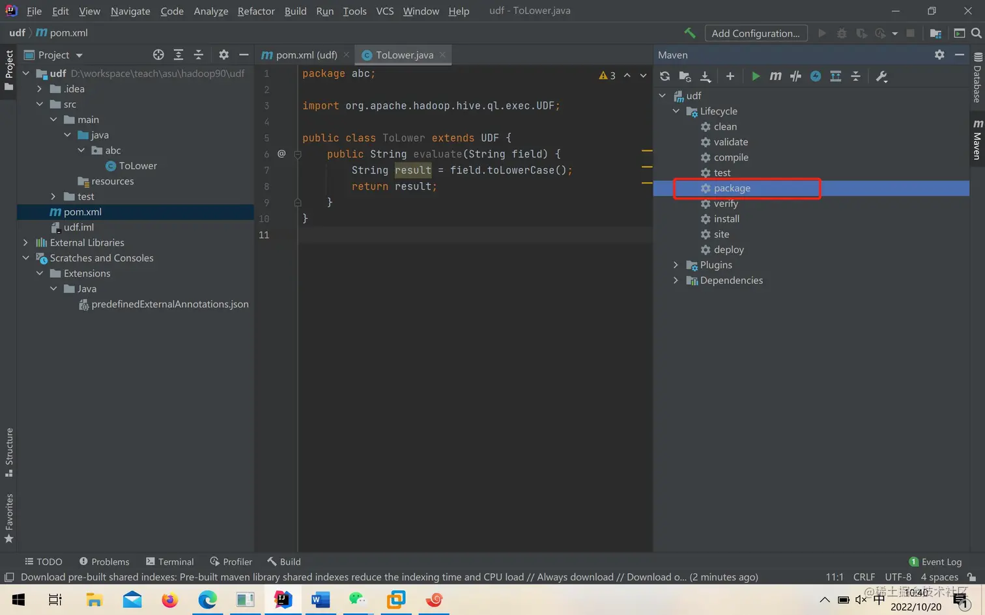The width and height of the screenshot is (985, 615).
Task: Open the Refactor menu
Action: pyautogui.click(x=256, y=11)
